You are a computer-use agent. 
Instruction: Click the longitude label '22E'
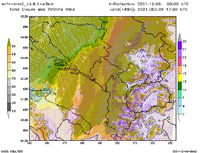click(x=153, y=143)
